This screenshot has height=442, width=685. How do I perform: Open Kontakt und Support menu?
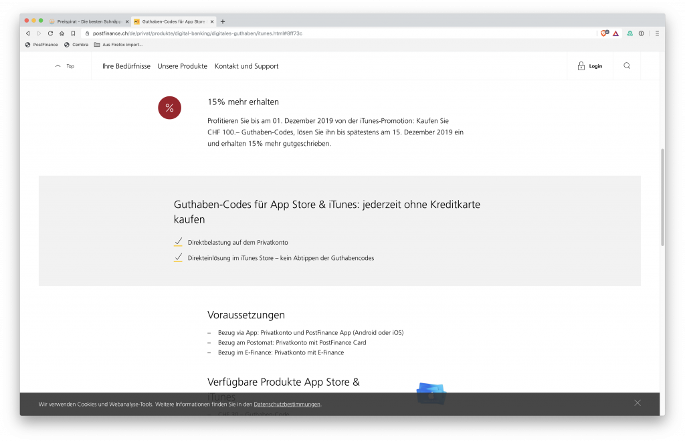click(x=246, y=66)
